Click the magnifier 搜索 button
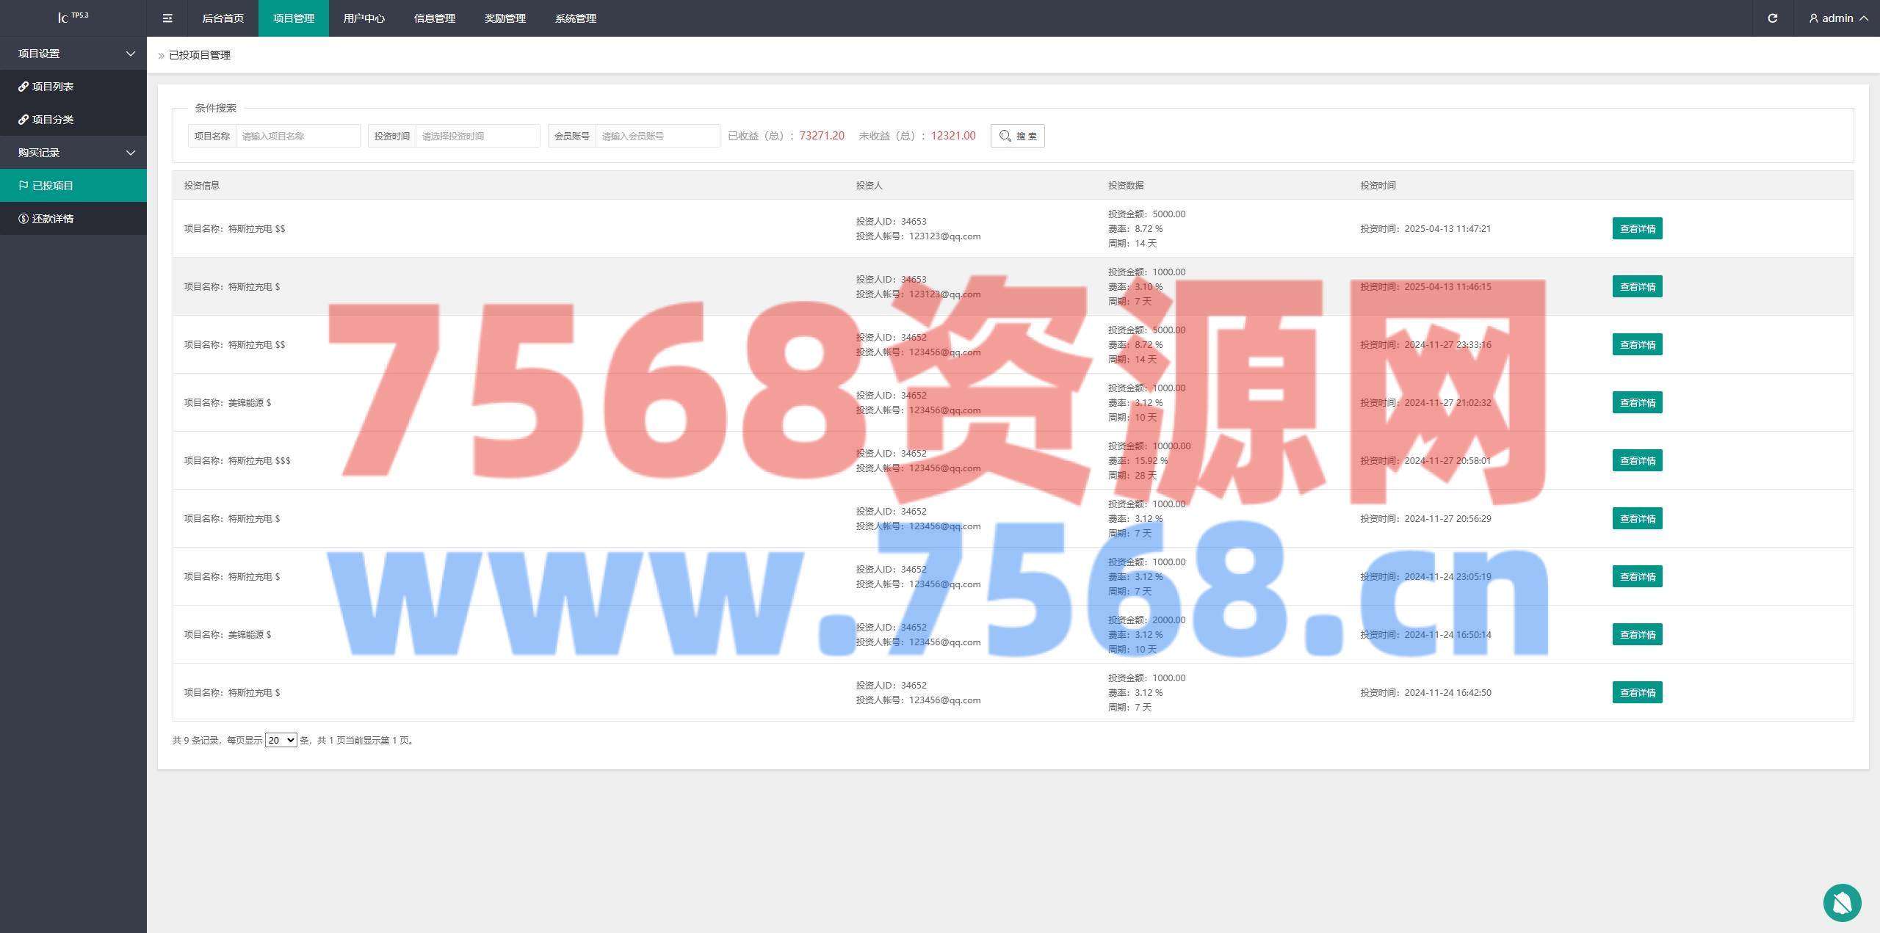Viewport: 1880px width, 933px height. coord(1017,136)
